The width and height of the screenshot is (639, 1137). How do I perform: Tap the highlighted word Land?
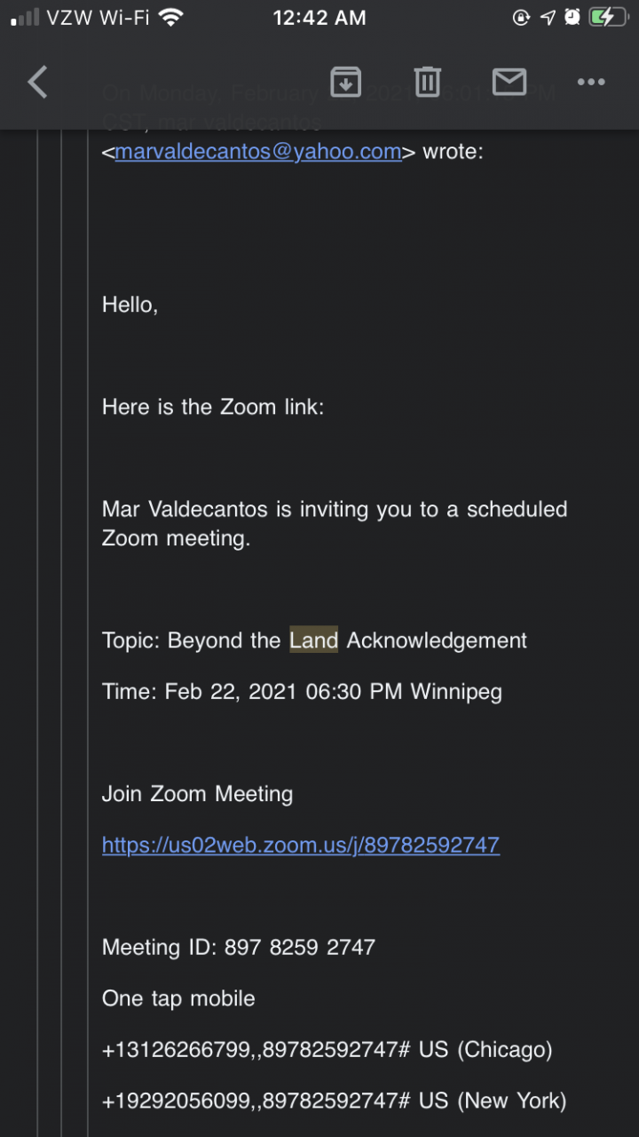pyautogui.click(x=314, y=640)
